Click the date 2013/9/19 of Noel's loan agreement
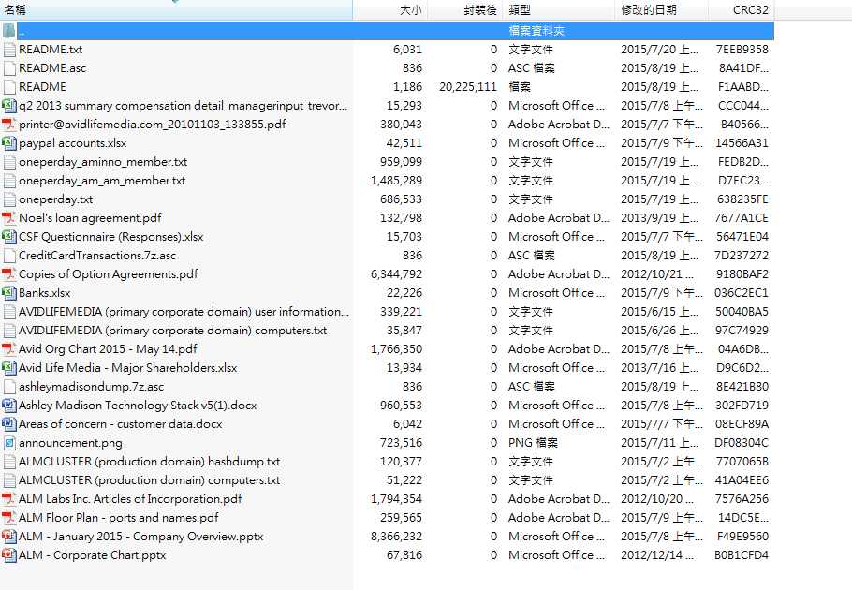The width and height of the screenshot is (852, 590). click(x=660, y=218)
